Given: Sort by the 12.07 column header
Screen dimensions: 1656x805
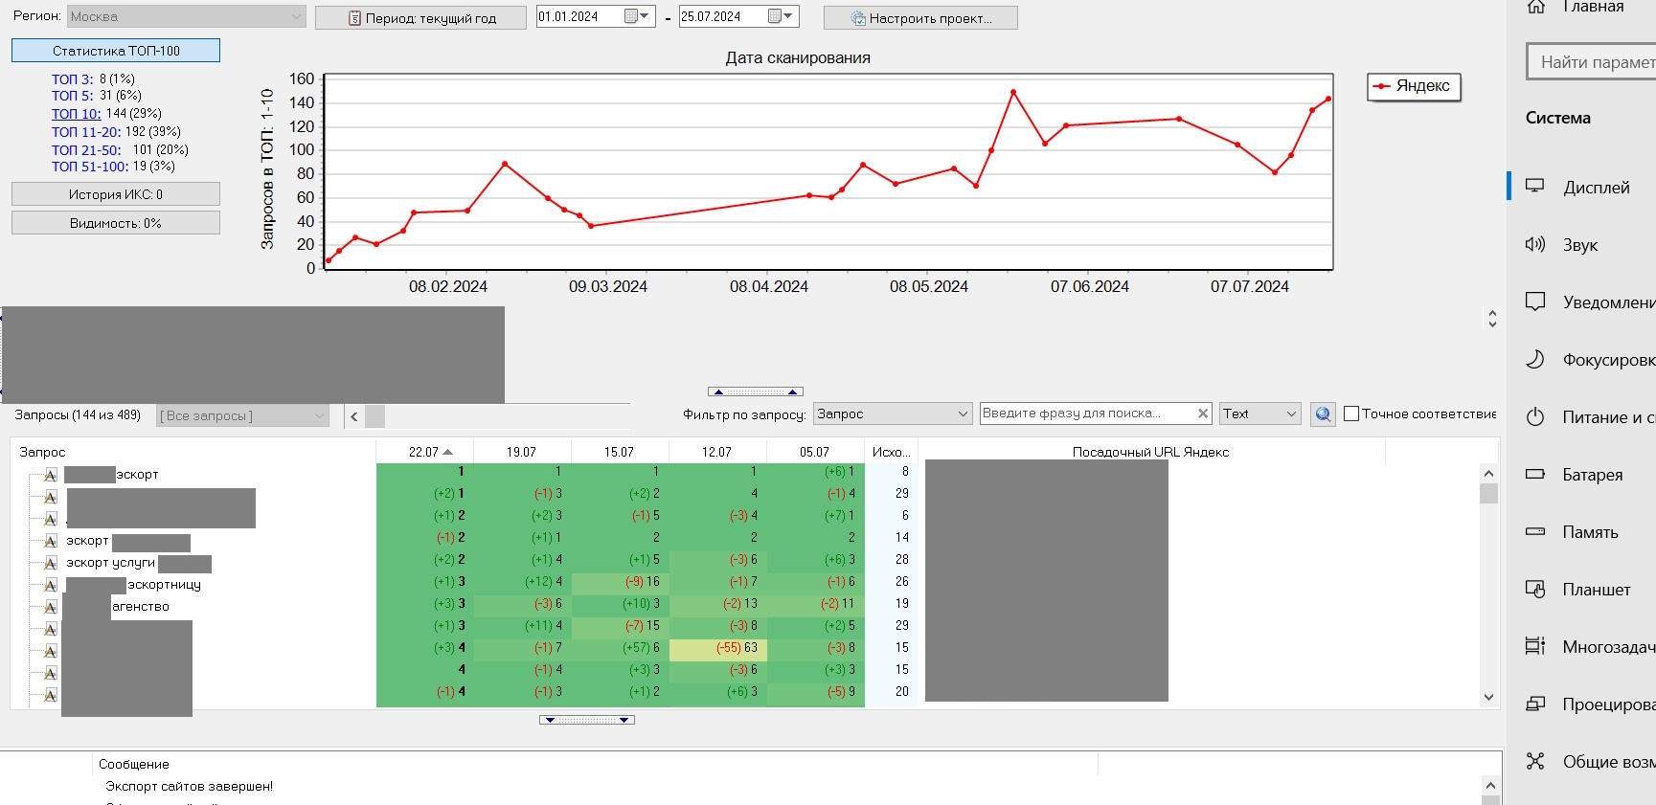Looking at the screenshot, I should 717,452.
